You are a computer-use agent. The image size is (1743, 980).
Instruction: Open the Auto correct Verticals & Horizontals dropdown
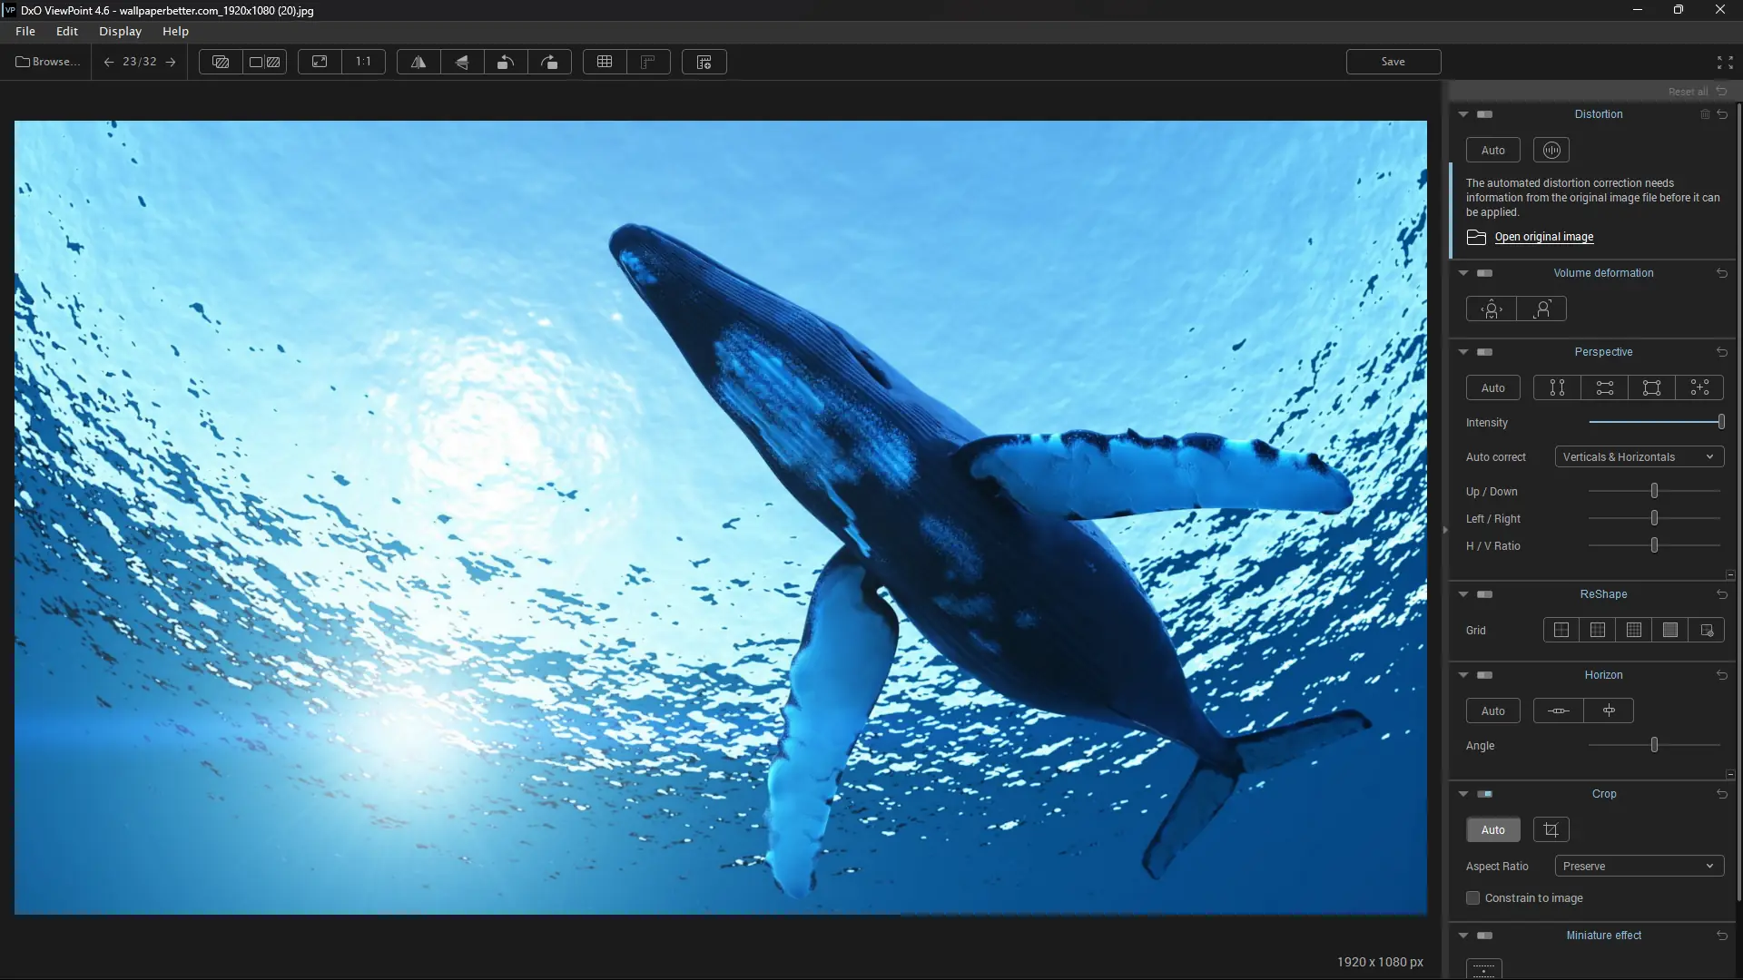click(1638, 456)
